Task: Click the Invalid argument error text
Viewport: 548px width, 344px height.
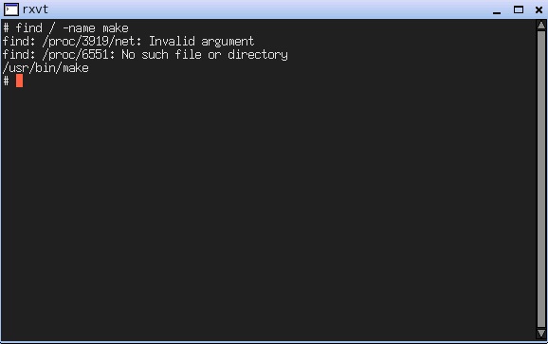Action: pyautogui.click(x=202, y=42)
